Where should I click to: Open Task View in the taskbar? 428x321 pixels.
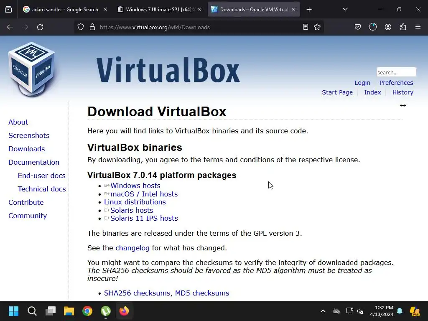[51, 311]
